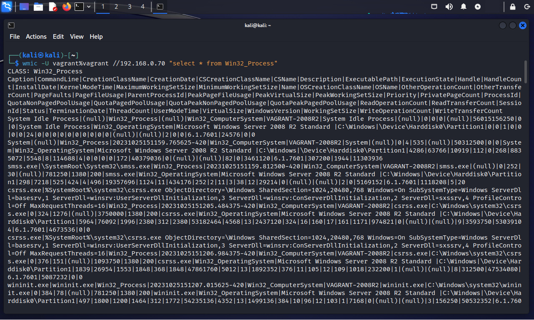The height and width of the screenshot is (320, 534).
Task: Open the File menu
Action: click(x=15, y=37)
